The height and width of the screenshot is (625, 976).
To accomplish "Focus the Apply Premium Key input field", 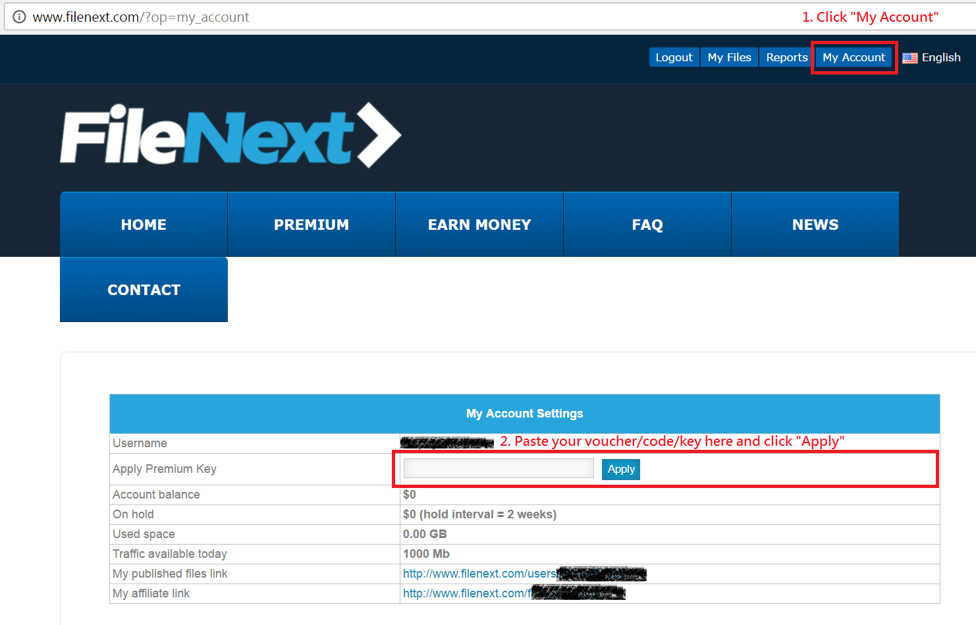I will click(499, 468).
